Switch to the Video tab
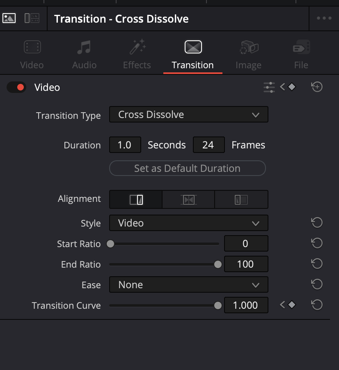The width and height of the screenshot is (339, 370). tap(32, 55)
